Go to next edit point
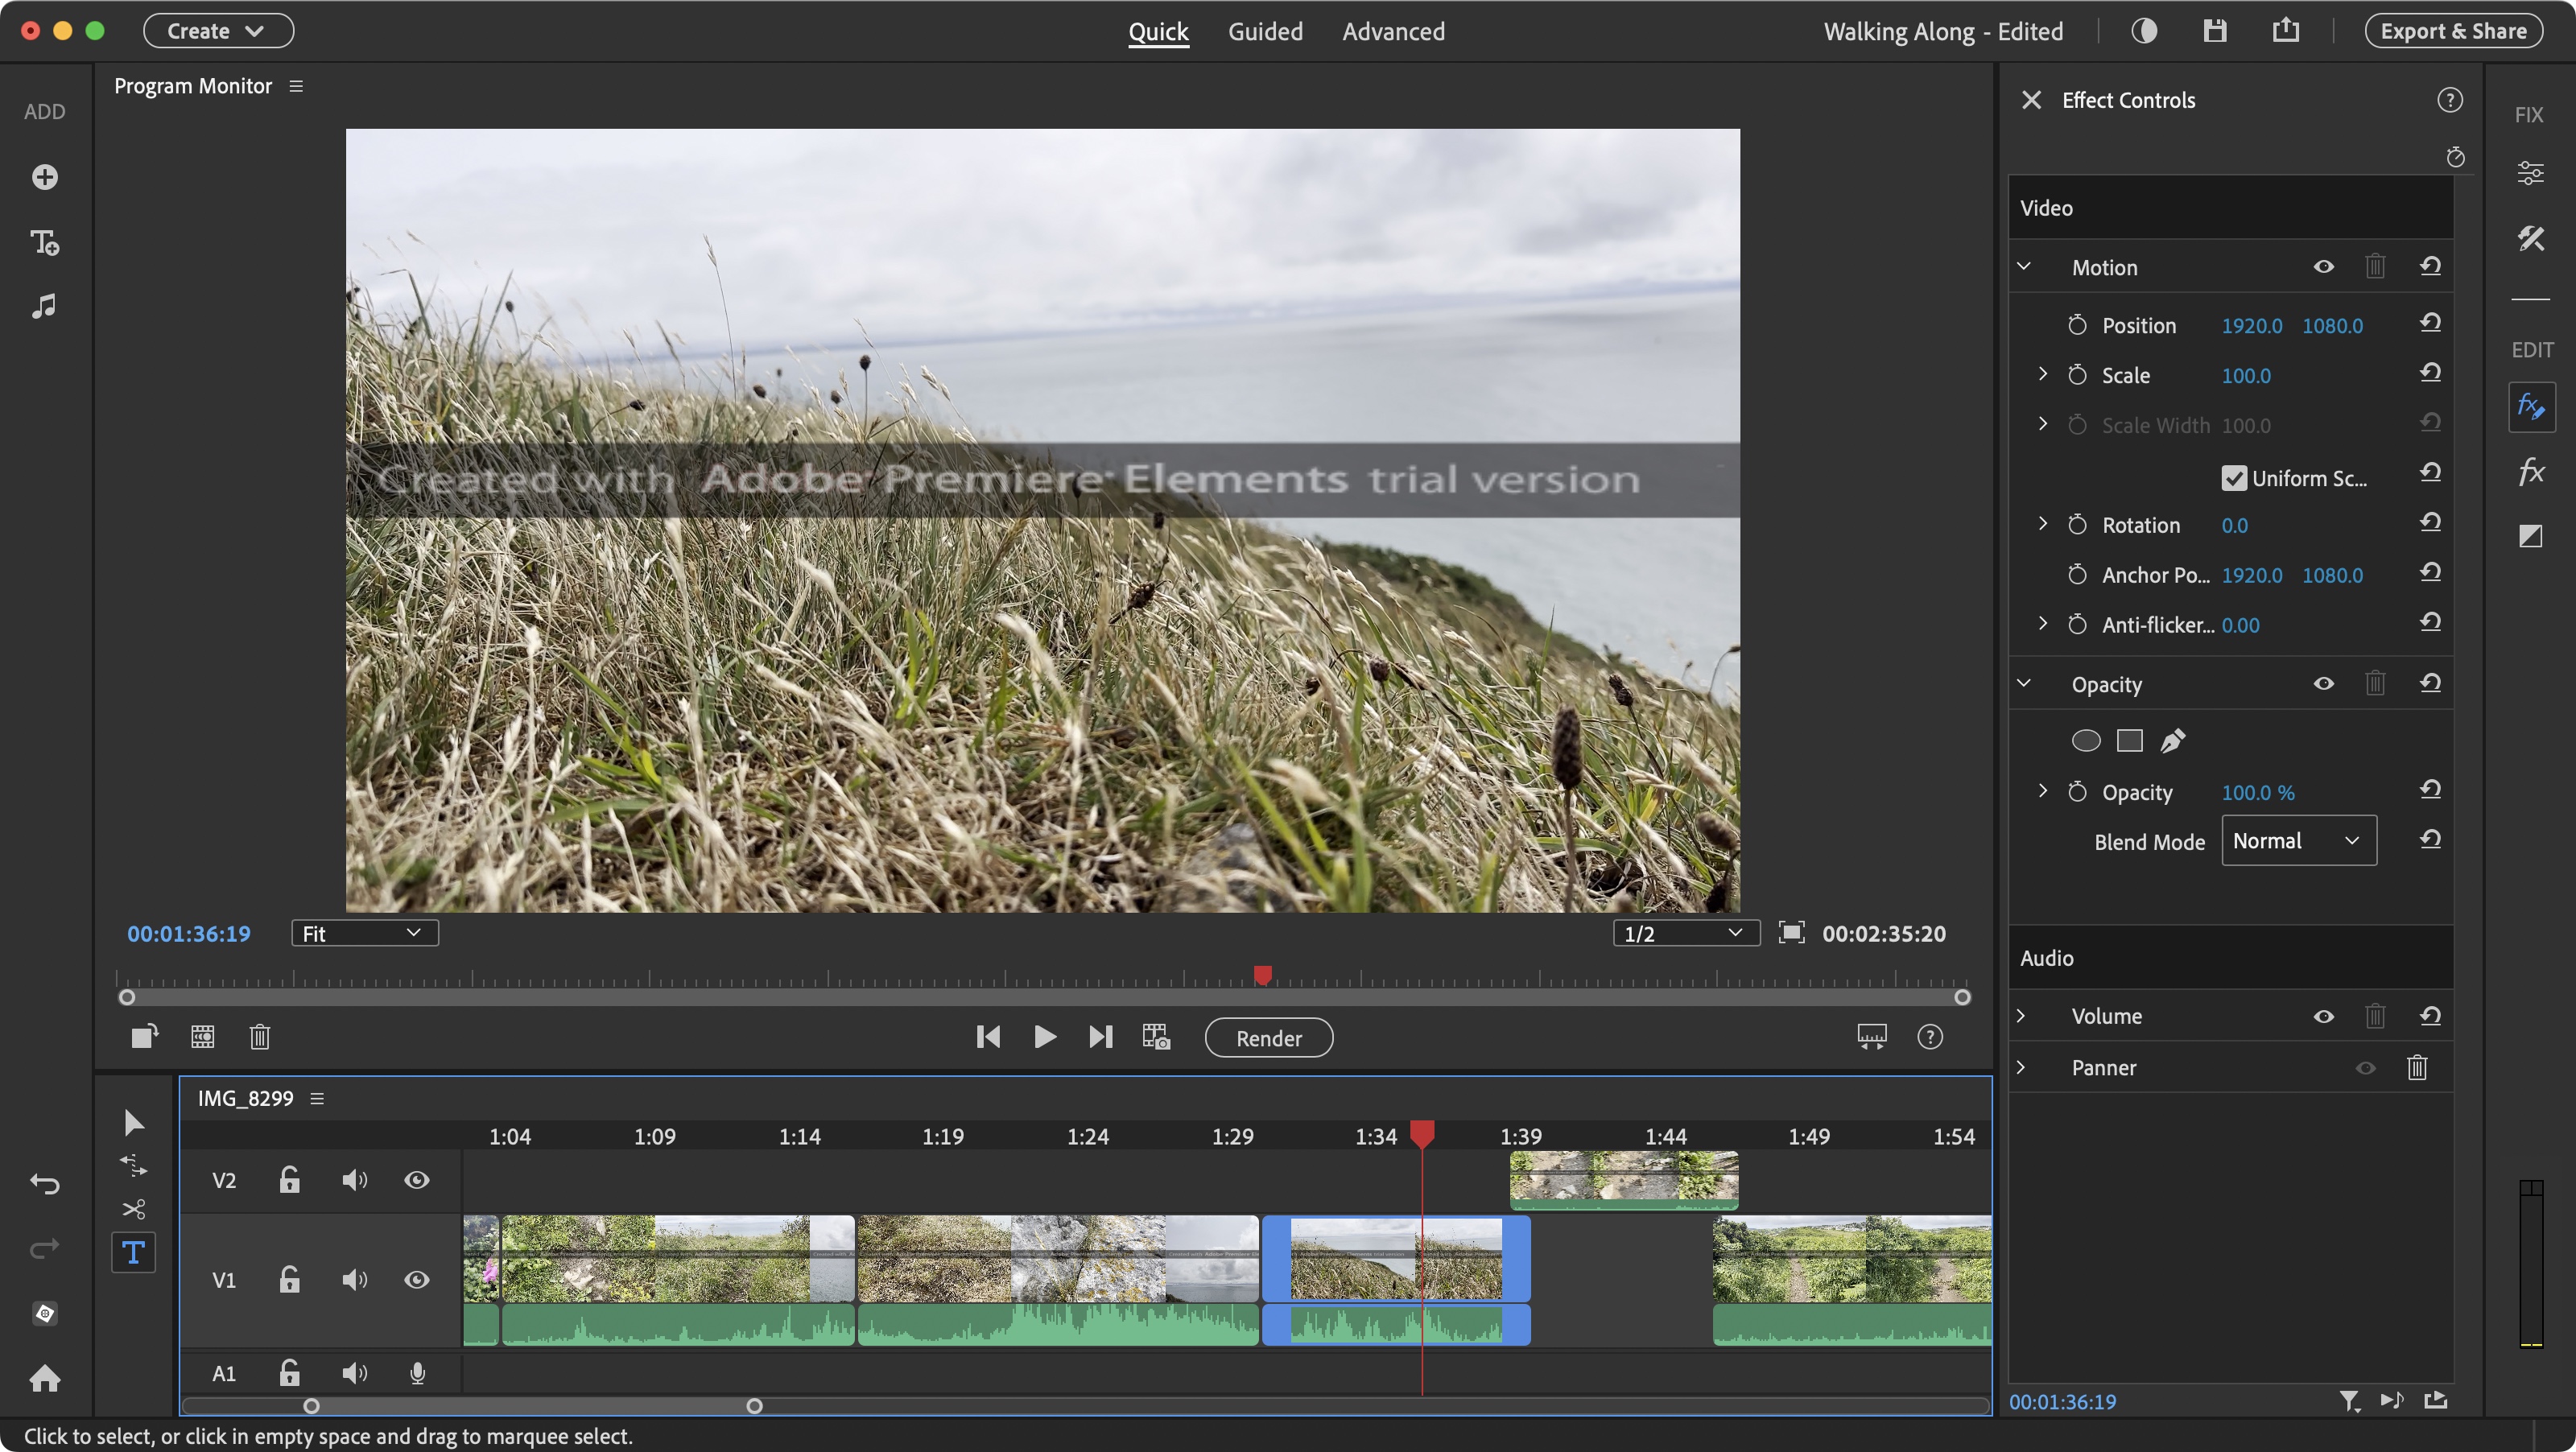 1100,1037
